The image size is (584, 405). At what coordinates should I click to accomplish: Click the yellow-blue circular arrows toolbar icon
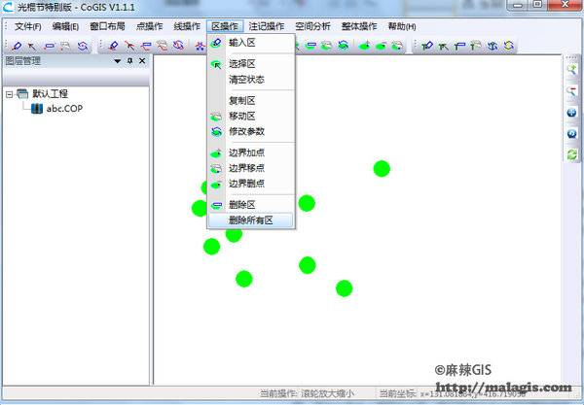click(509, 46)
